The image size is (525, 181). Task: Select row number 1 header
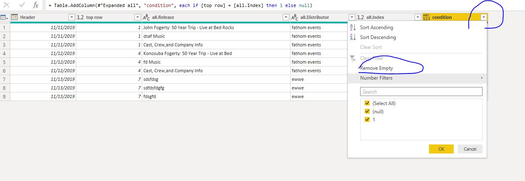tap(5, 27)
